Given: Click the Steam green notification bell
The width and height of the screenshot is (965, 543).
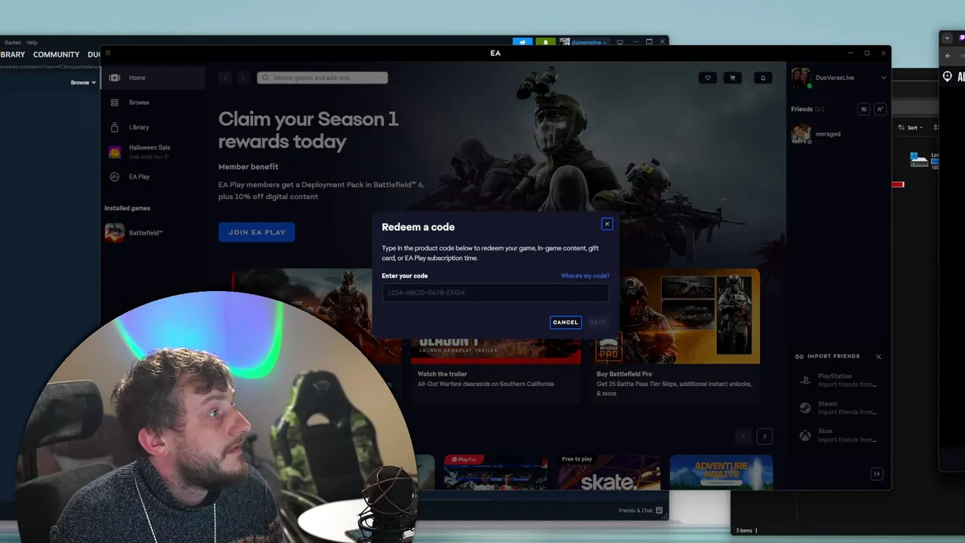Looking at the screenshot, I should point(546,42).
